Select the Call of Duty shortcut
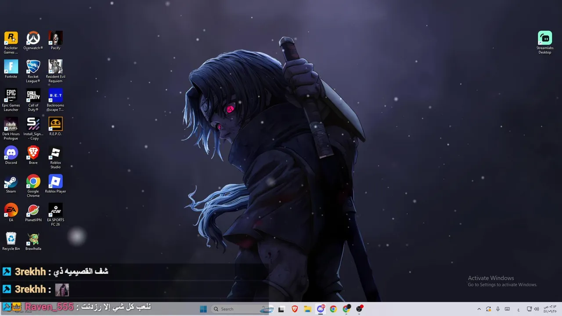Image resolution: width=562 pixels, height=316 pixels. pyautogui.click(x=33, y=100)
